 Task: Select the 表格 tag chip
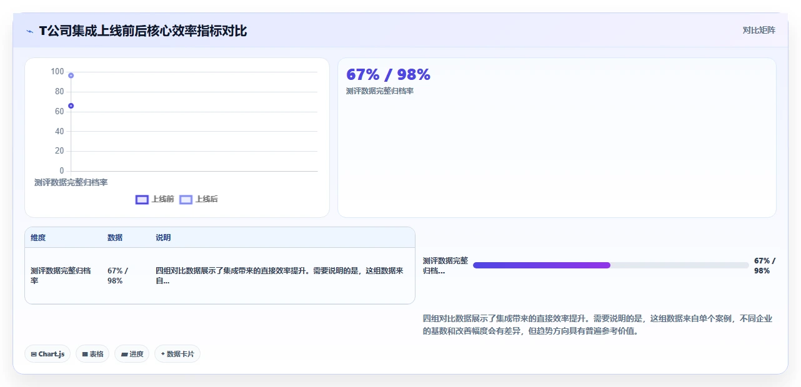(x=92, y=354)
